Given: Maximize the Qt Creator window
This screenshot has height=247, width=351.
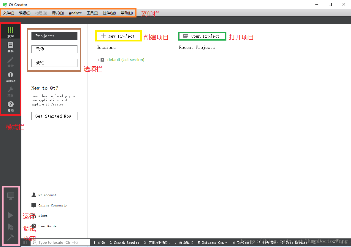Looking at the screenshot, I should tap(330, 4).
